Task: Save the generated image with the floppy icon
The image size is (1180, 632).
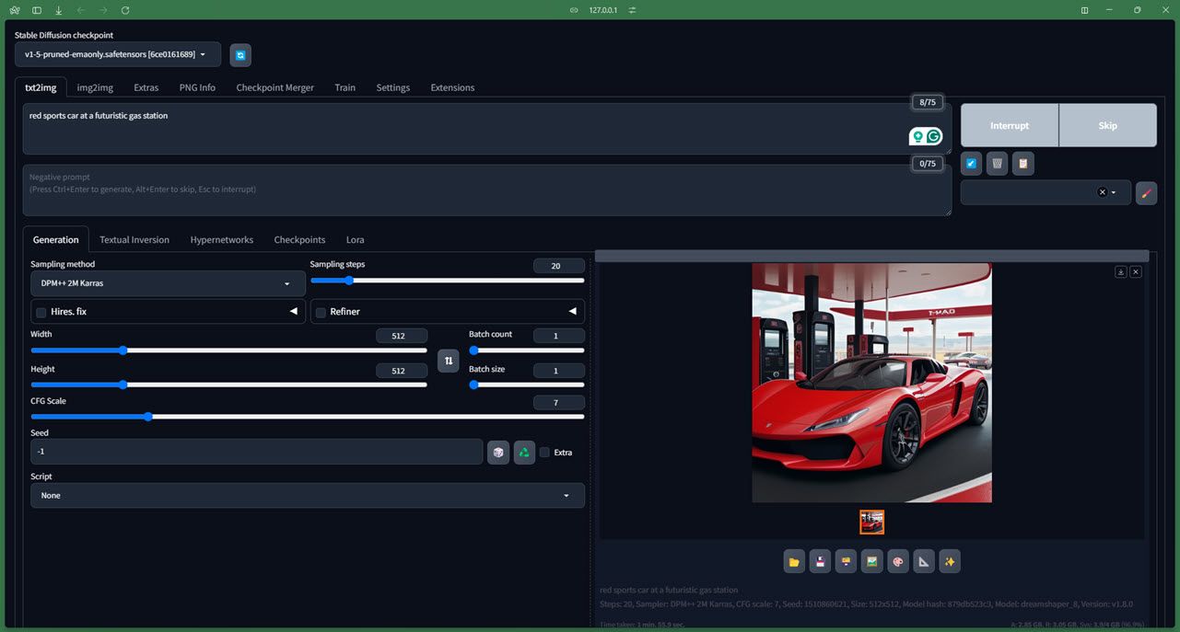Action: (820, 560)
